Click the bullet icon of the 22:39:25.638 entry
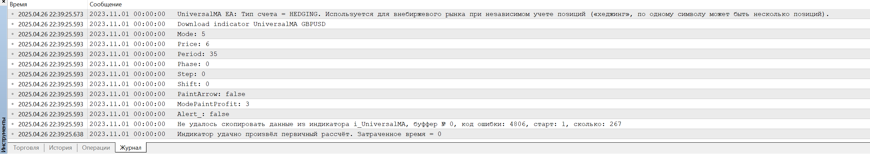The width and height of the screenshot is (870, 154). pyautogui.click(x=13, y=134)
